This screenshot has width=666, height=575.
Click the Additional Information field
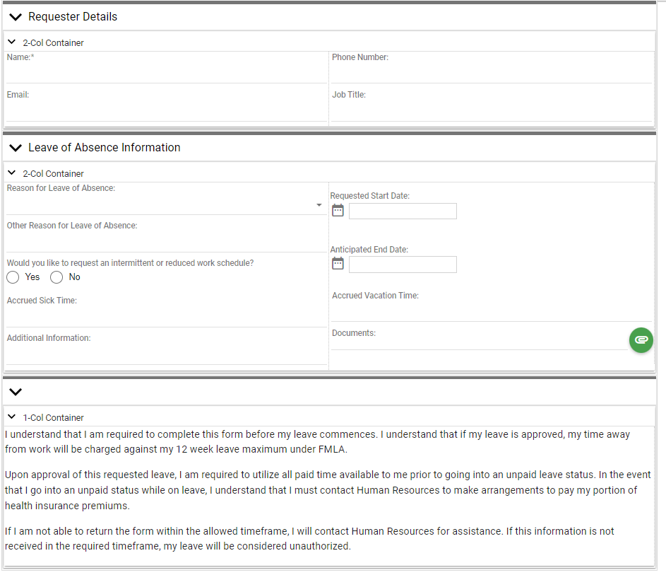166,355
